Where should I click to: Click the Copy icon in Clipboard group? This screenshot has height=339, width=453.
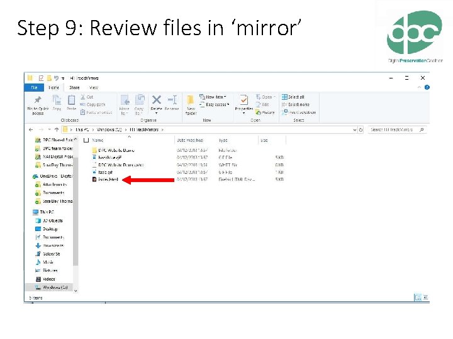point(57,100)
